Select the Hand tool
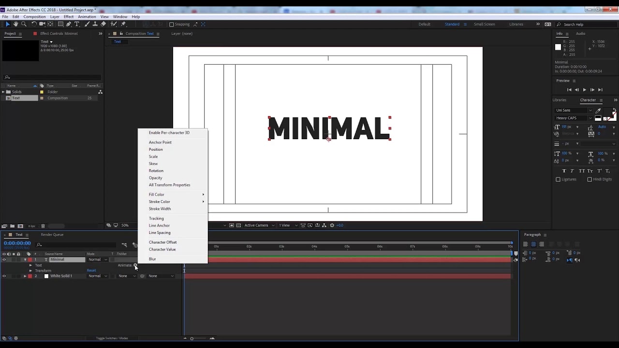The width and height of the screenshot is (619, 348). [15, 24]
